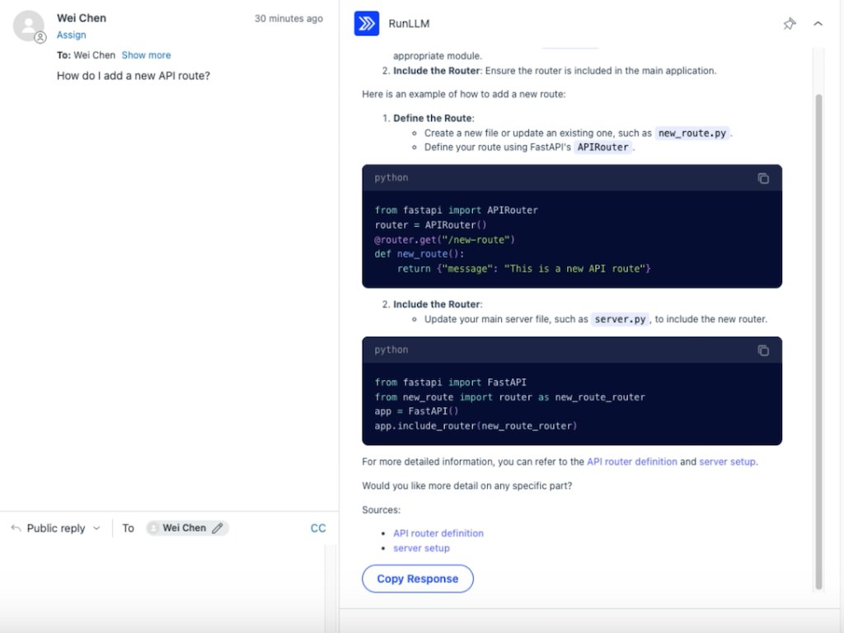Copy the first Python code block
This screenshot has height=633, width=844.
coord(763,178)
